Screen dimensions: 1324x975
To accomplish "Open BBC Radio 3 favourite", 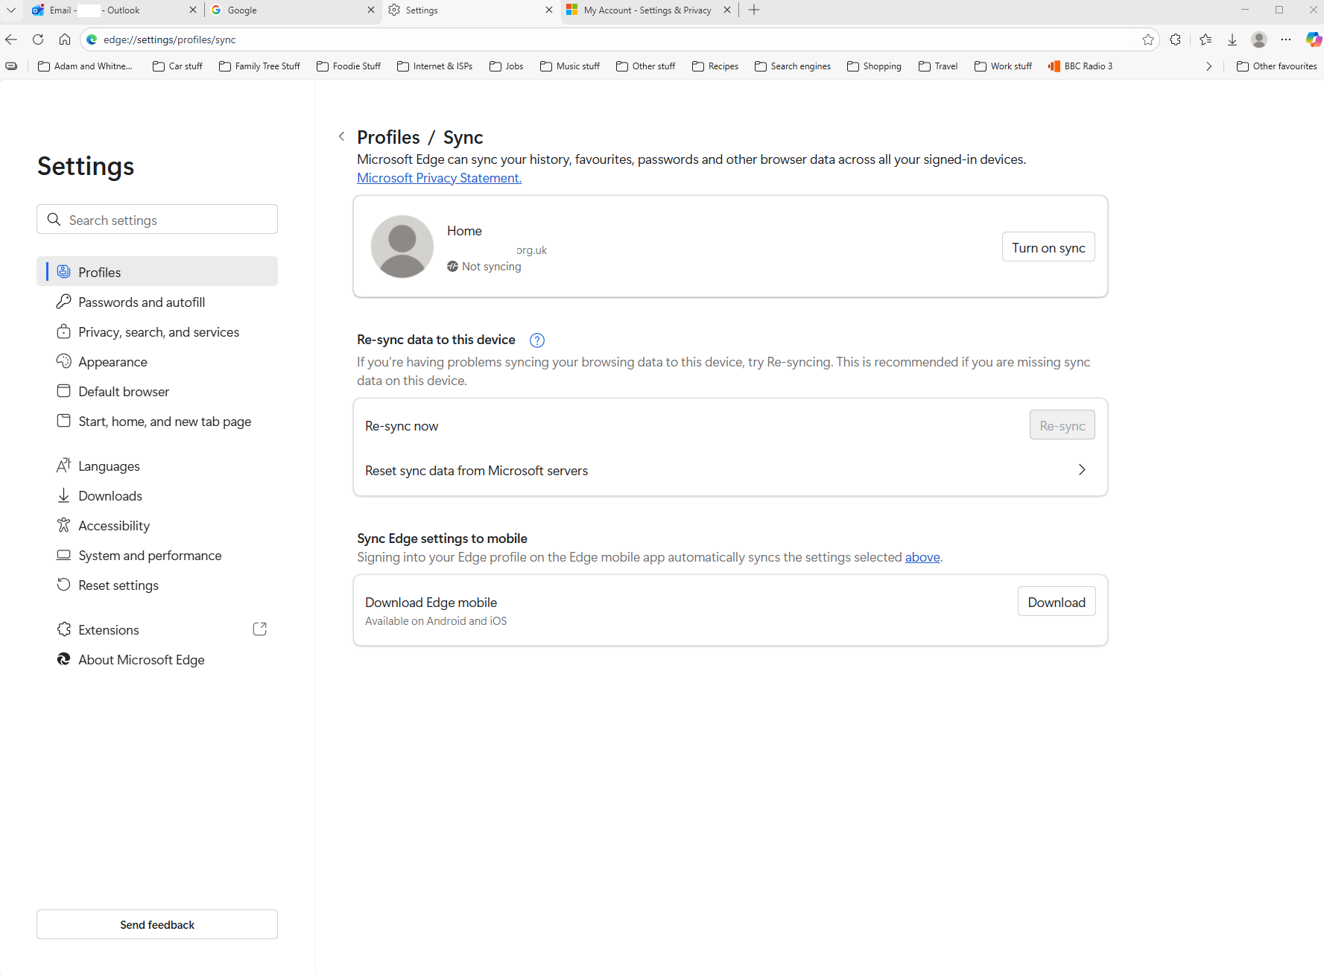I will pos(1080,66).
